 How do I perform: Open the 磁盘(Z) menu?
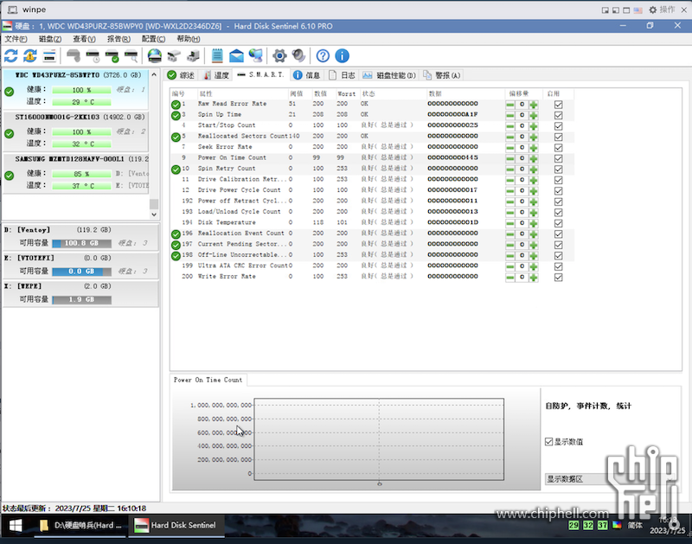(x=50, y=39)
